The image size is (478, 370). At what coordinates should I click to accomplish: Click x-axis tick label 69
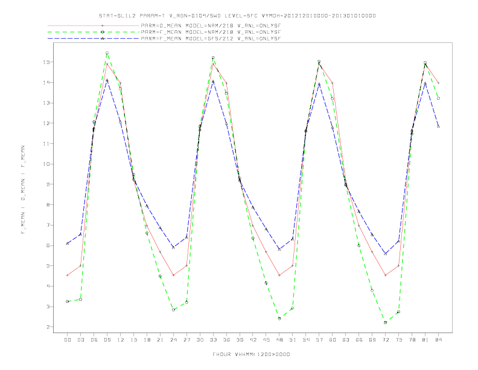tap(372, 340)
